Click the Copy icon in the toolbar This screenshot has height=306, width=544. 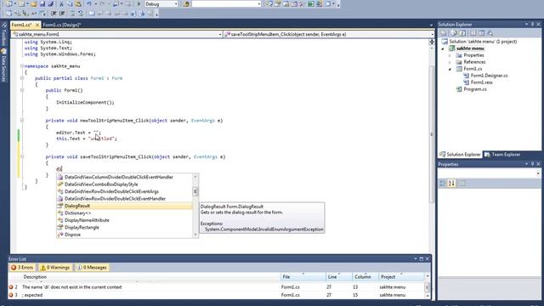point(70,4)
